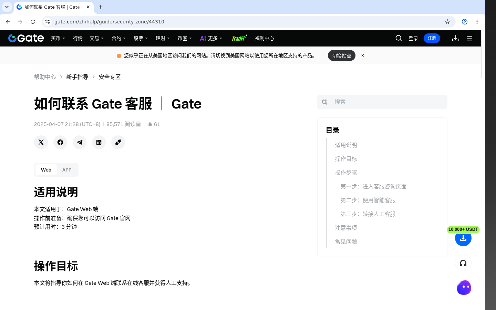Go to 新手指导 breadcrumb
The height and width of the screenshot is (310, 496).
tap(77, 77)
